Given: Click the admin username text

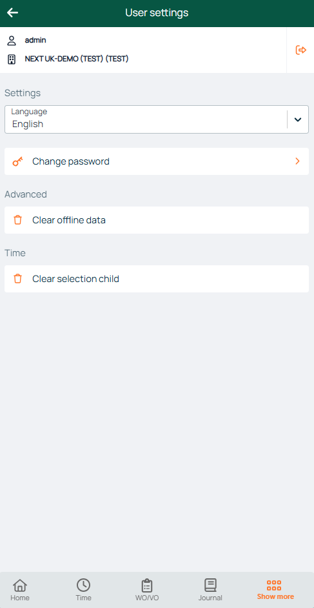Looking at the screenshot, I should pos(35,40).
